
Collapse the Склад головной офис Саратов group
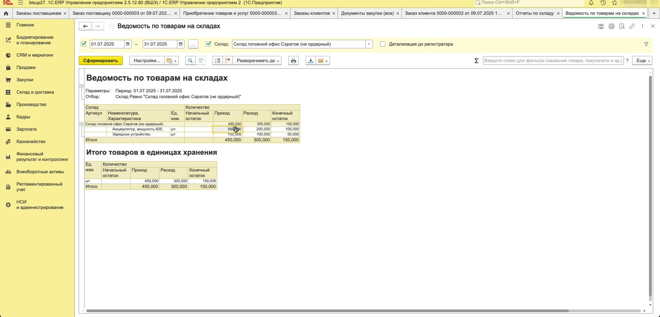coord(82,124)
